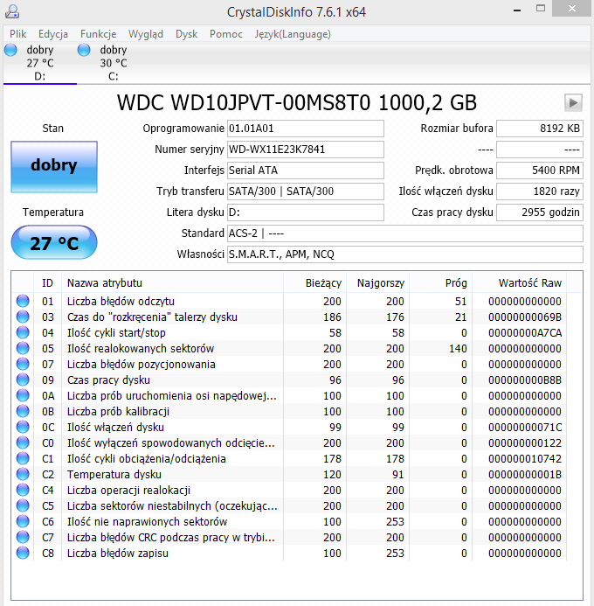Click status orb for attribute 0A row
594x606 pixels.
(23, 396)
